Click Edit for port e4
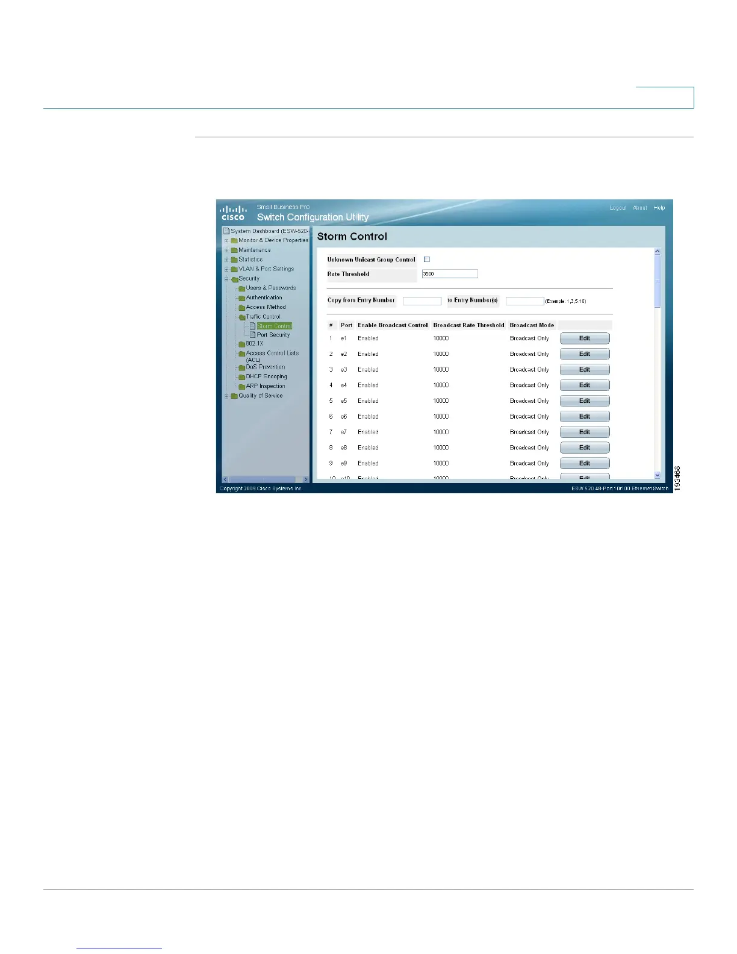 (x=585, y=385)
